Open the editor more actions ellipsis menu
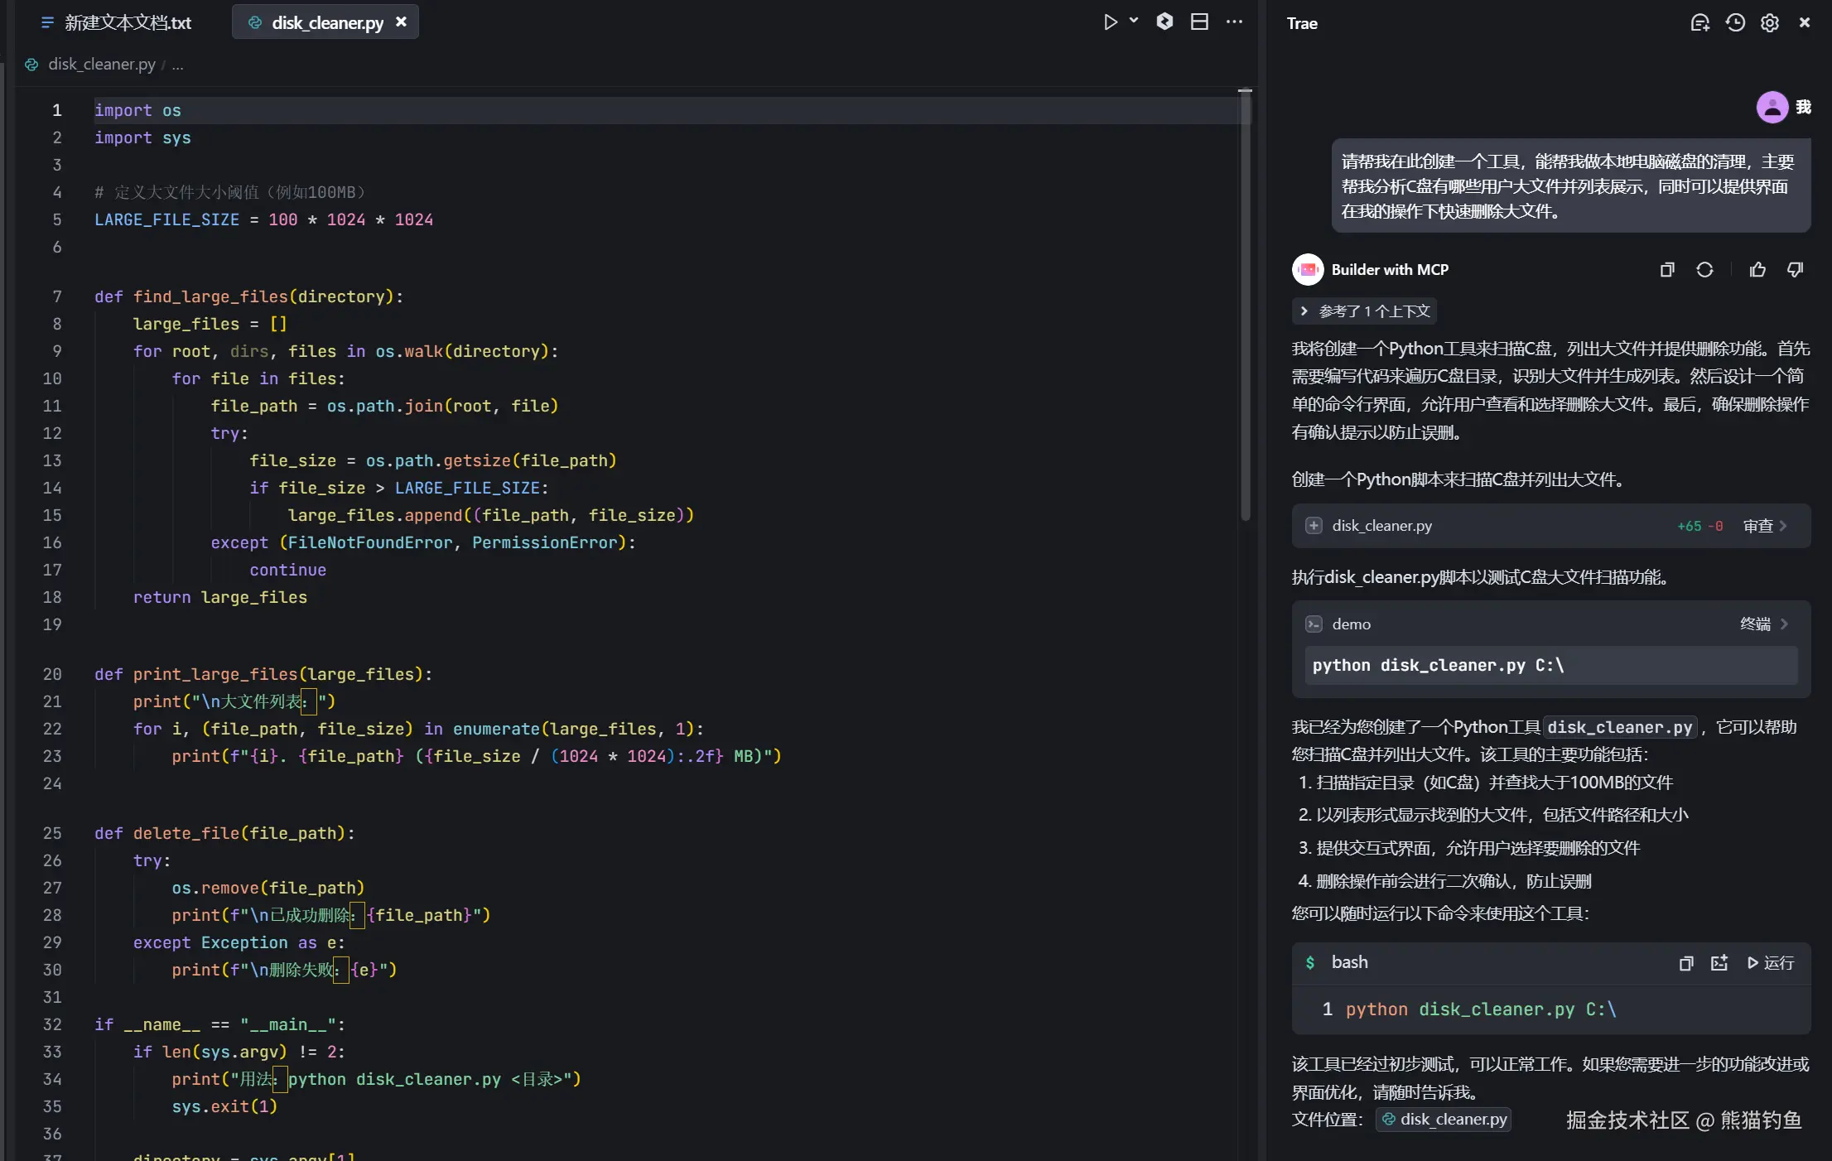 coord(1234,22)
